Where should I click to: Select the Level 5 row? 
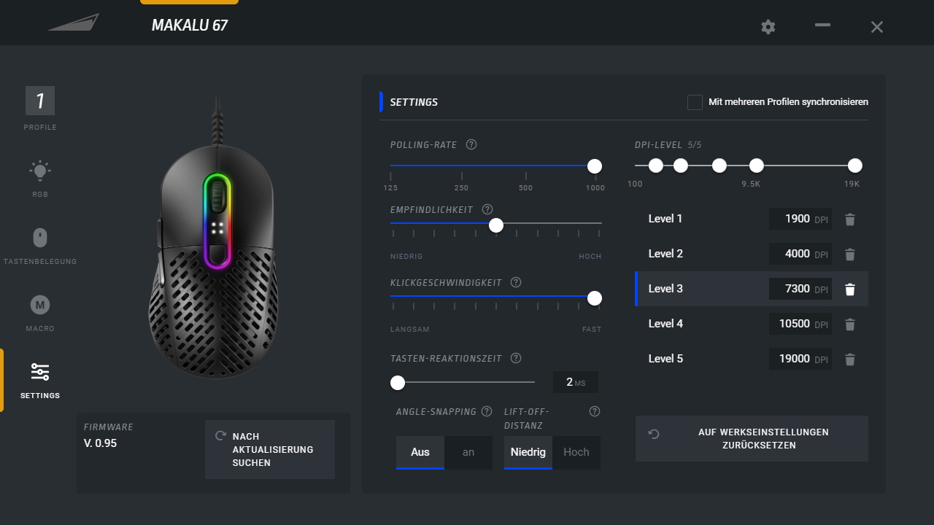[x=752, y=359]
